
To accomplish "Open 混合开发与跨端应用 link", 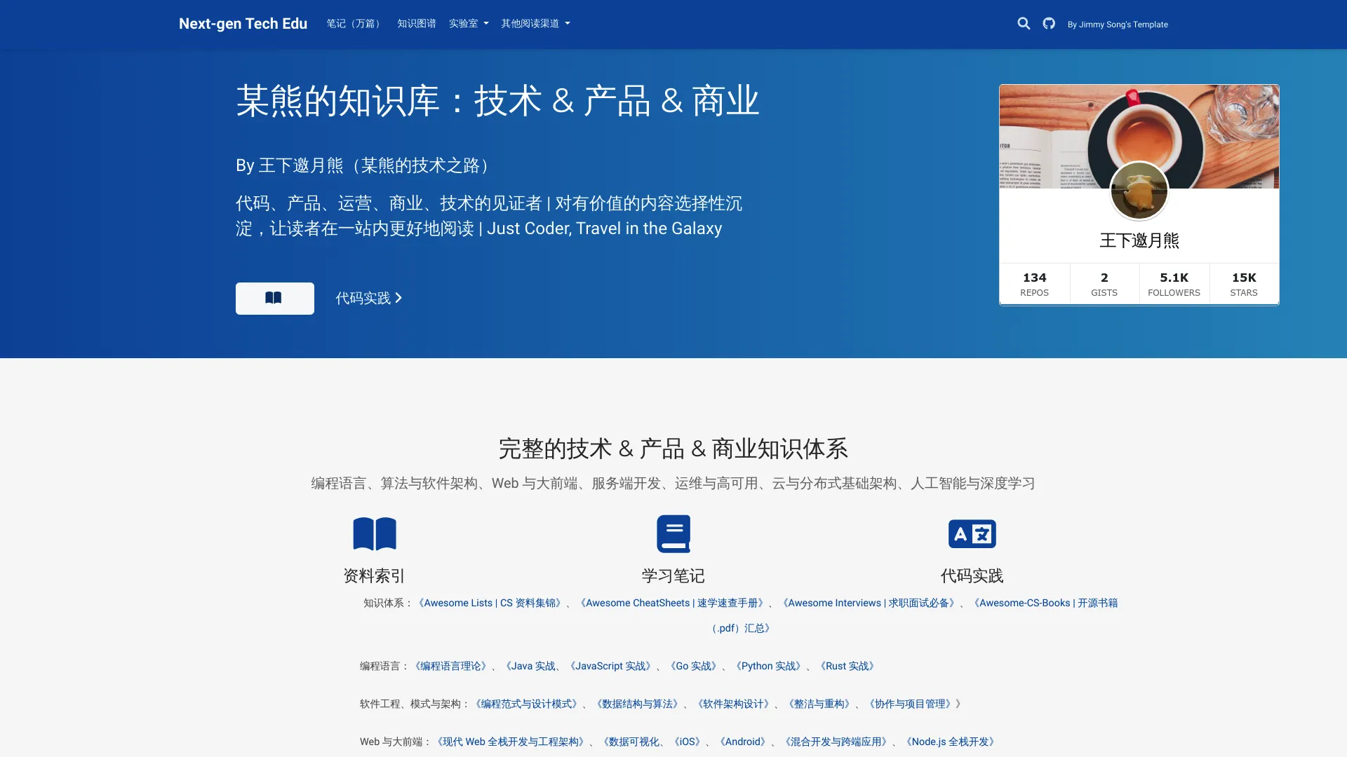I will point(836,742).
